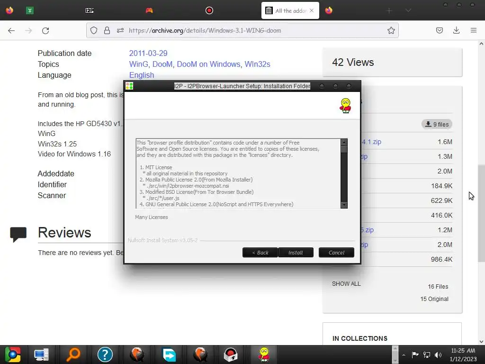485x364 pixels.
Task: Switch to the Firefox tab right of the active tab
Action: point(329,10)
